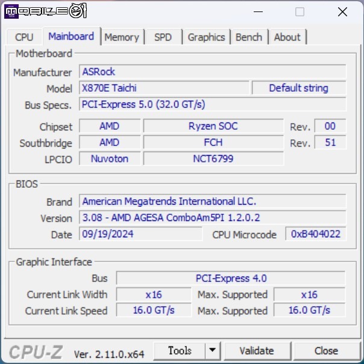Image resolution: width=364 pixels, height=364 pixels.
Task: Click Max. Supported x16 width value
Action: 309,295
